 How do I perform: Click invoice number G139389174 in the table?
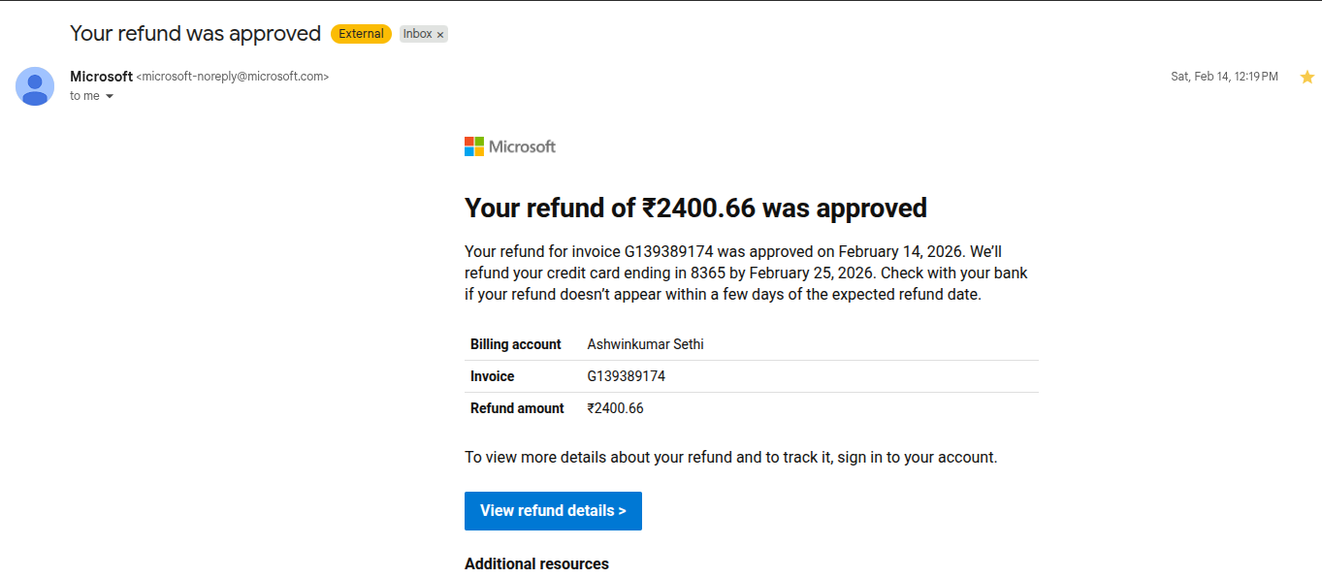(627, 376)
